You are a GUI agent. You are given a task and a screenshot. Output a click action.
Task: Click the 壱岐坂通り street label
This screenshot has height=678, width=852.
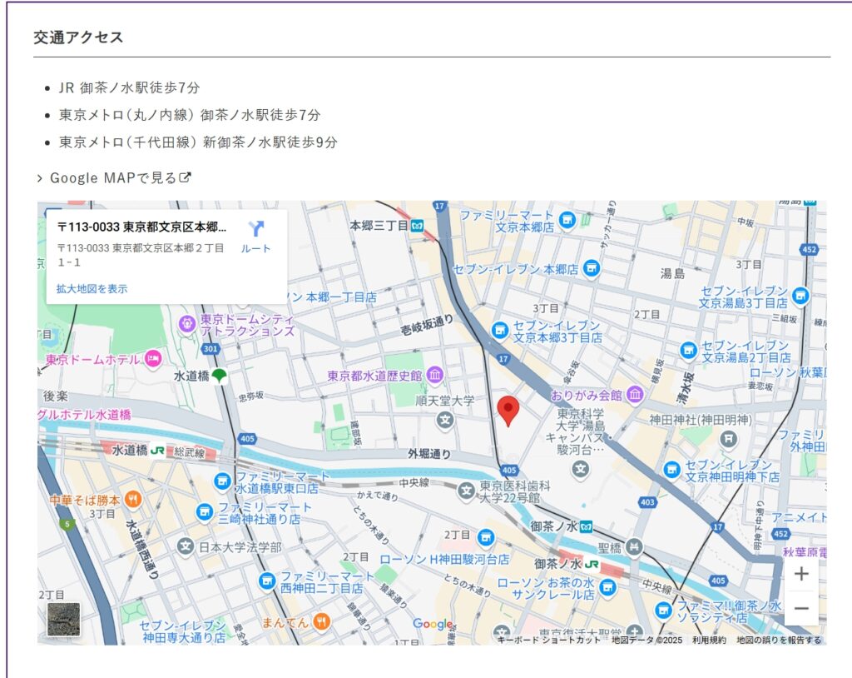[427, 325]
